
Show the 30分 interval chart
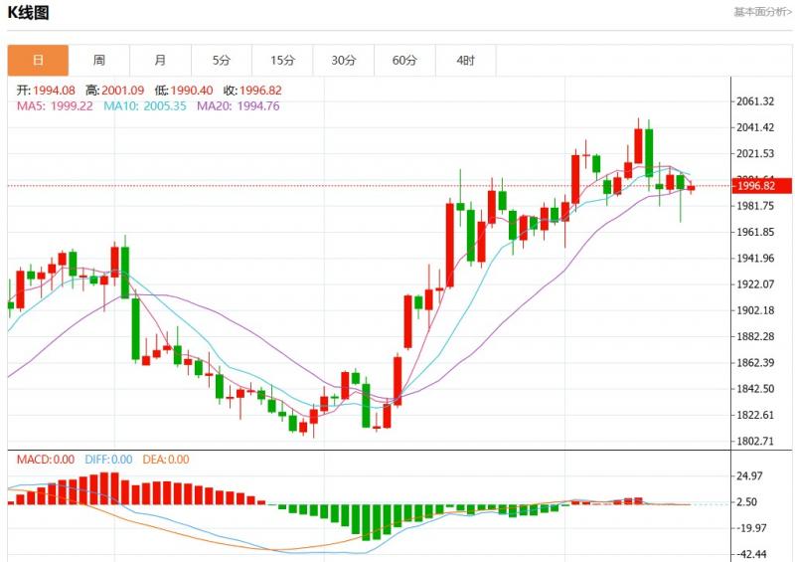click(344, 61)
